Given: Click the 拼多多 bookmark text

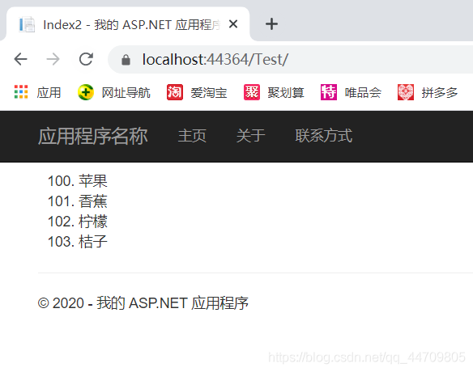Looking at the screenshot, I should (440, 92).
